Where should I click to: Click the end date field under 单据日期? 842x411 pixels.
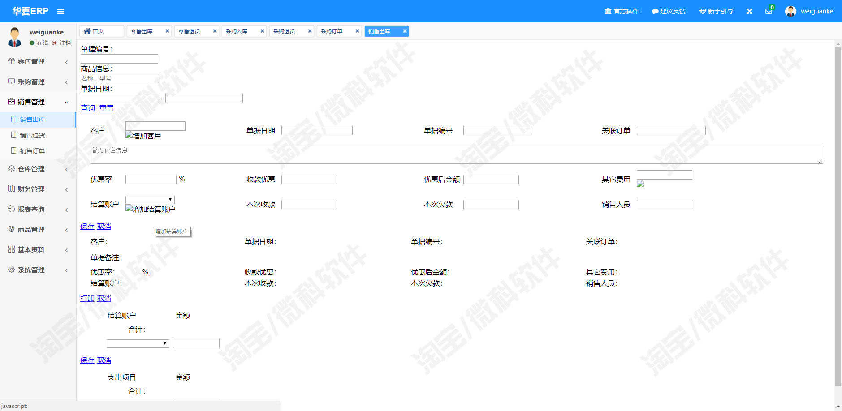[x=204, y=98]
